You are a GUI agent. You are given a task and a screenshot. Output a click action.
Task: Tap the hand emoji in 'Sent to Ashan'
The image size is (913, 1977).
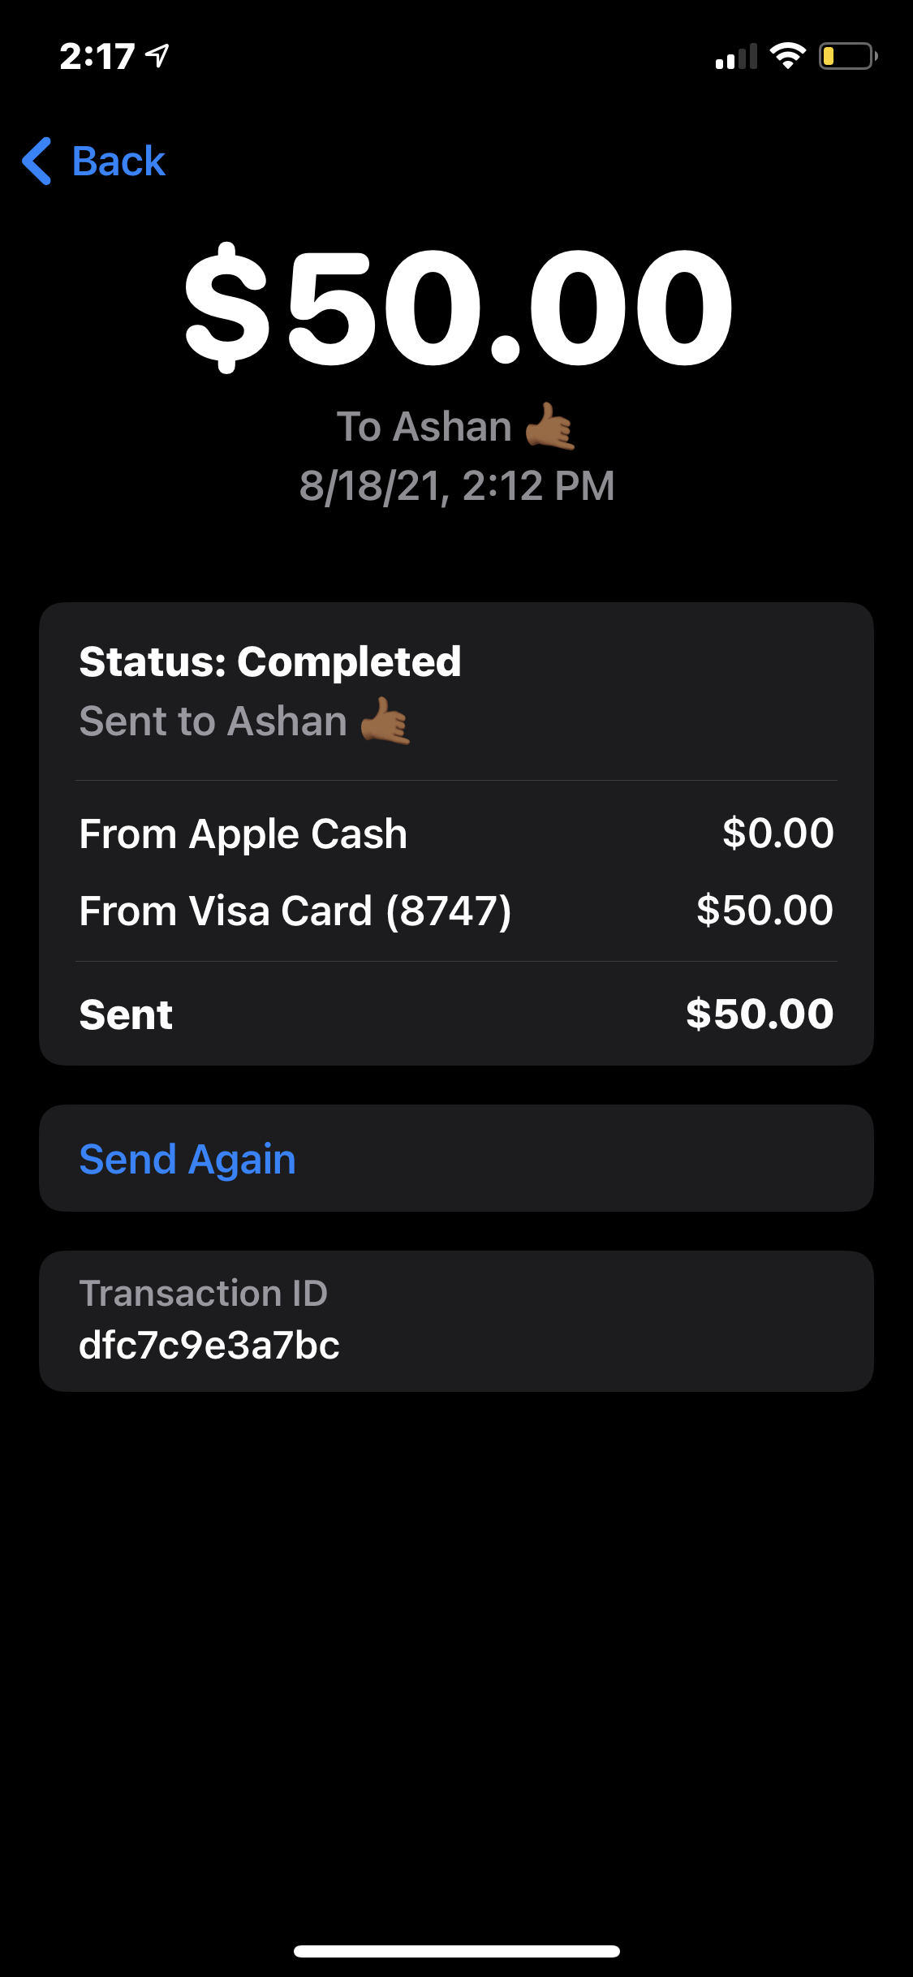[x=385, y=721]
